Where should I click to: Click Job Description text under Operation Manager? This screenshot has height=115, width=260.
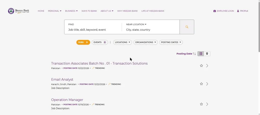tap(60, 109)
